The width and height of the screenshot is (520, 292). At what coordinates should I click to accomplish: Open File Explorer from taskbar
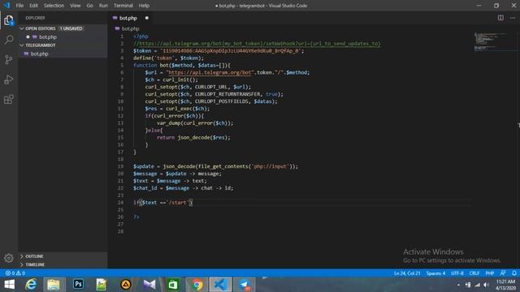pos(54,285)
